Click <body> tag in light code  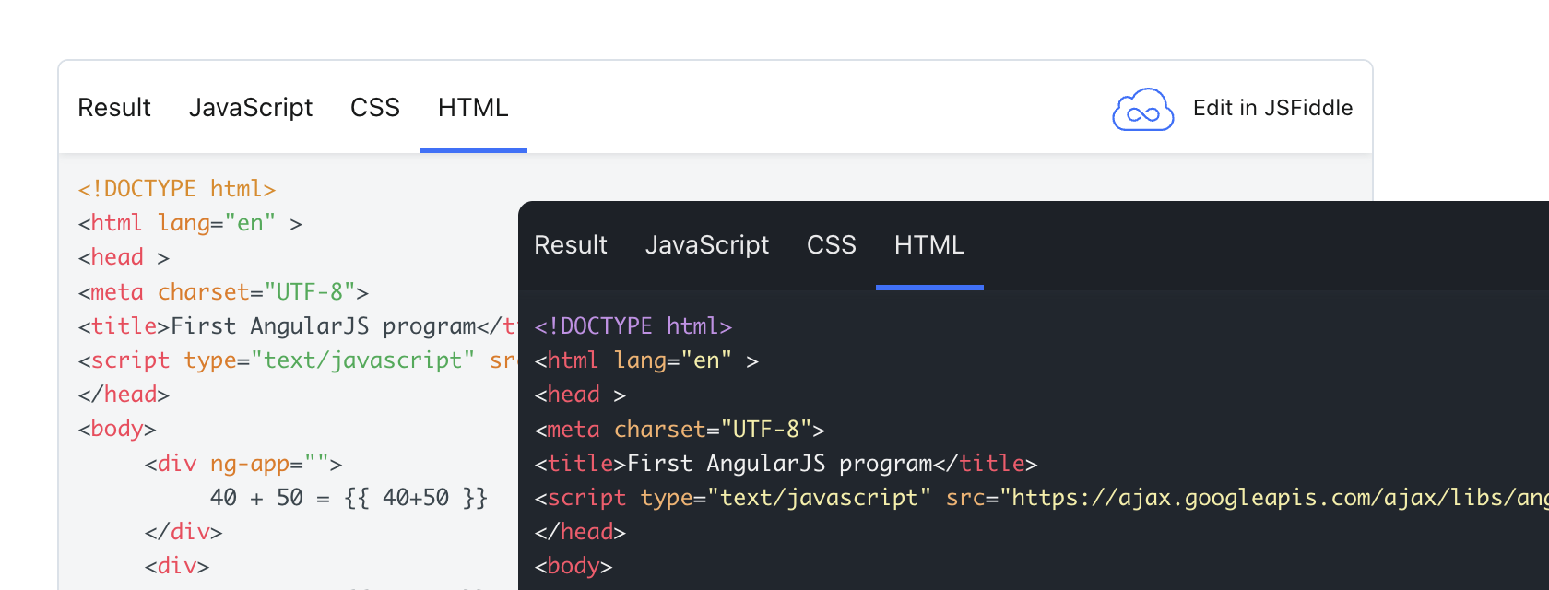(117, 429)
